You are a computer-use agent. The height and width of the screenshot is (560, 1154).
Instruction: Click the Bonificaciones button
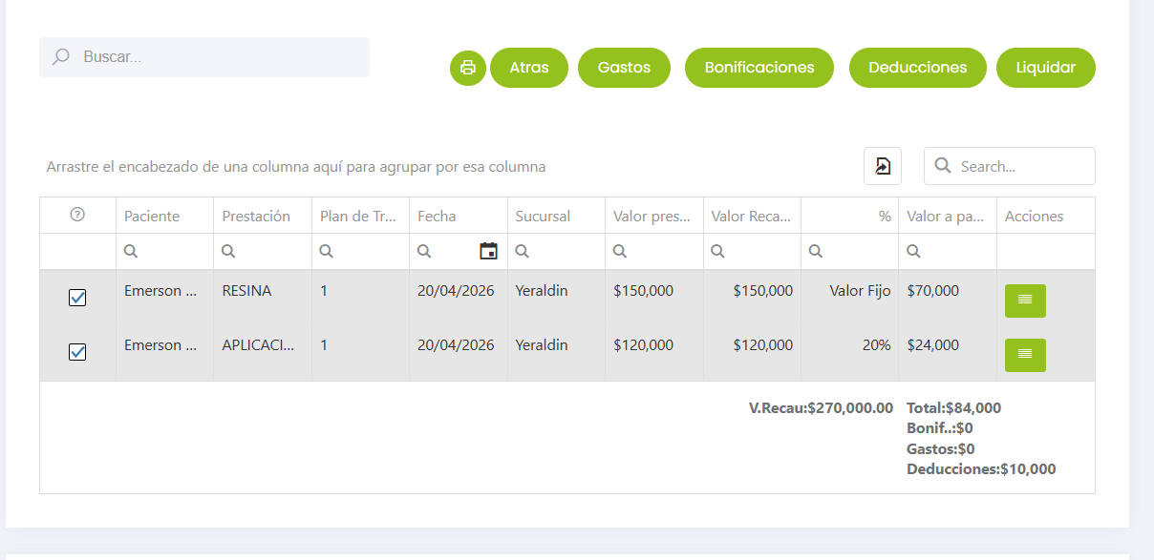(x=759, y=68)
